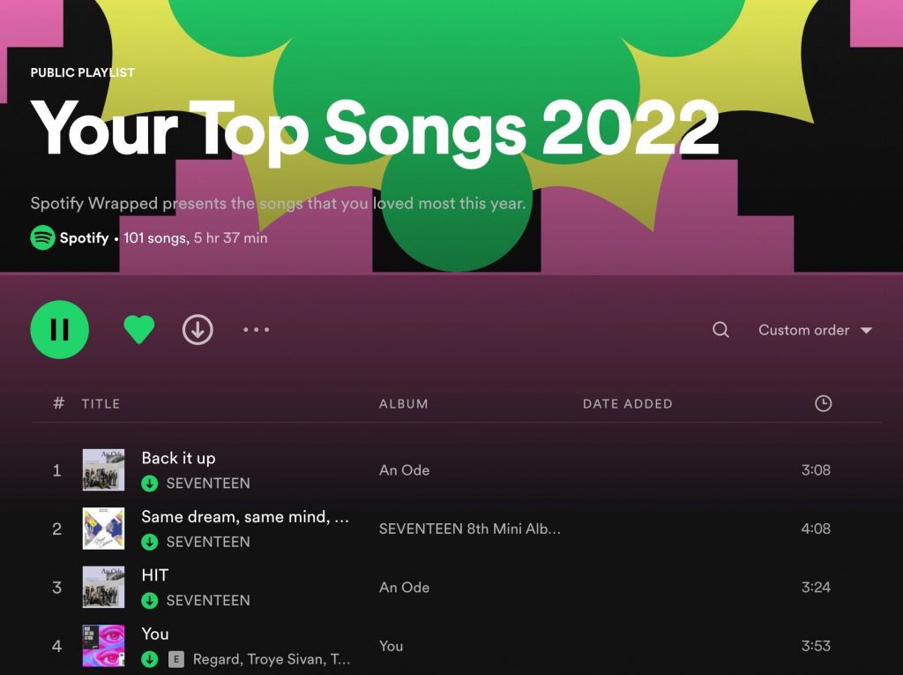Click the Back it up album artwork

(104, 469)
